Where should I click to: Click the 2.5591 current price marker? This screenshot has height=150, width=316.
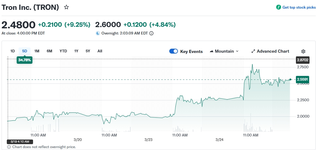pos(303,79)
